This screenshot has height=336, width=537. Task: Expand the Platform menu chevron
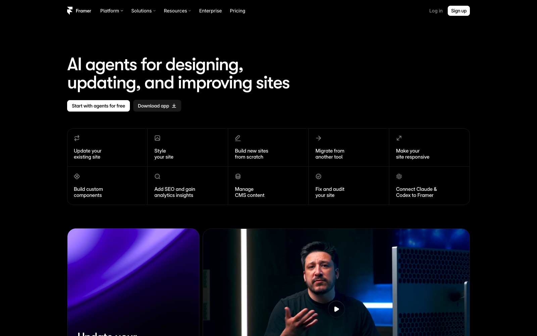[122, 11]
